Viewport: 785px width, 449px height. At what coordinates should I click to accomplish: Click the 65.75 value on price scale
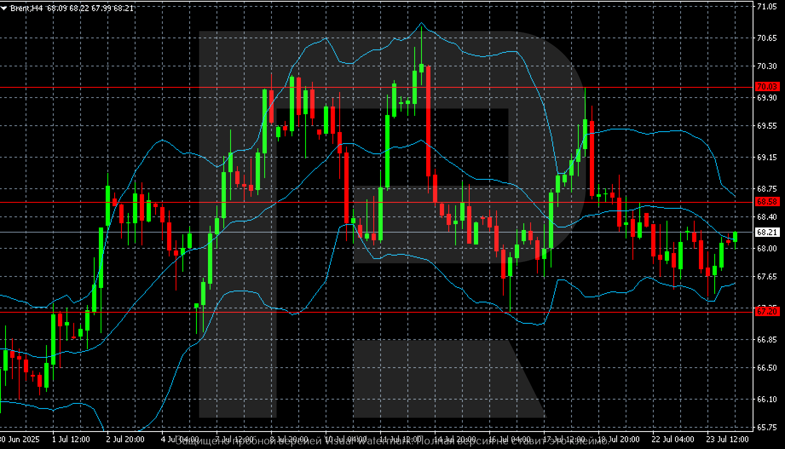point(767,427)
